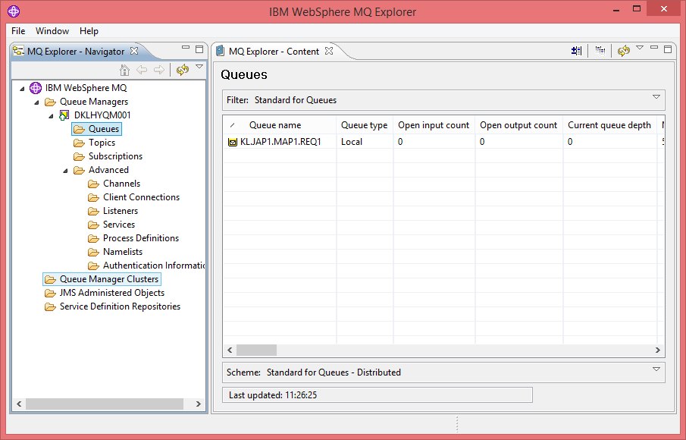Click the back navigation arrow in Navigator
This screenshot has width=686, height=440.
pyautogui.click(x=142, y=69)
